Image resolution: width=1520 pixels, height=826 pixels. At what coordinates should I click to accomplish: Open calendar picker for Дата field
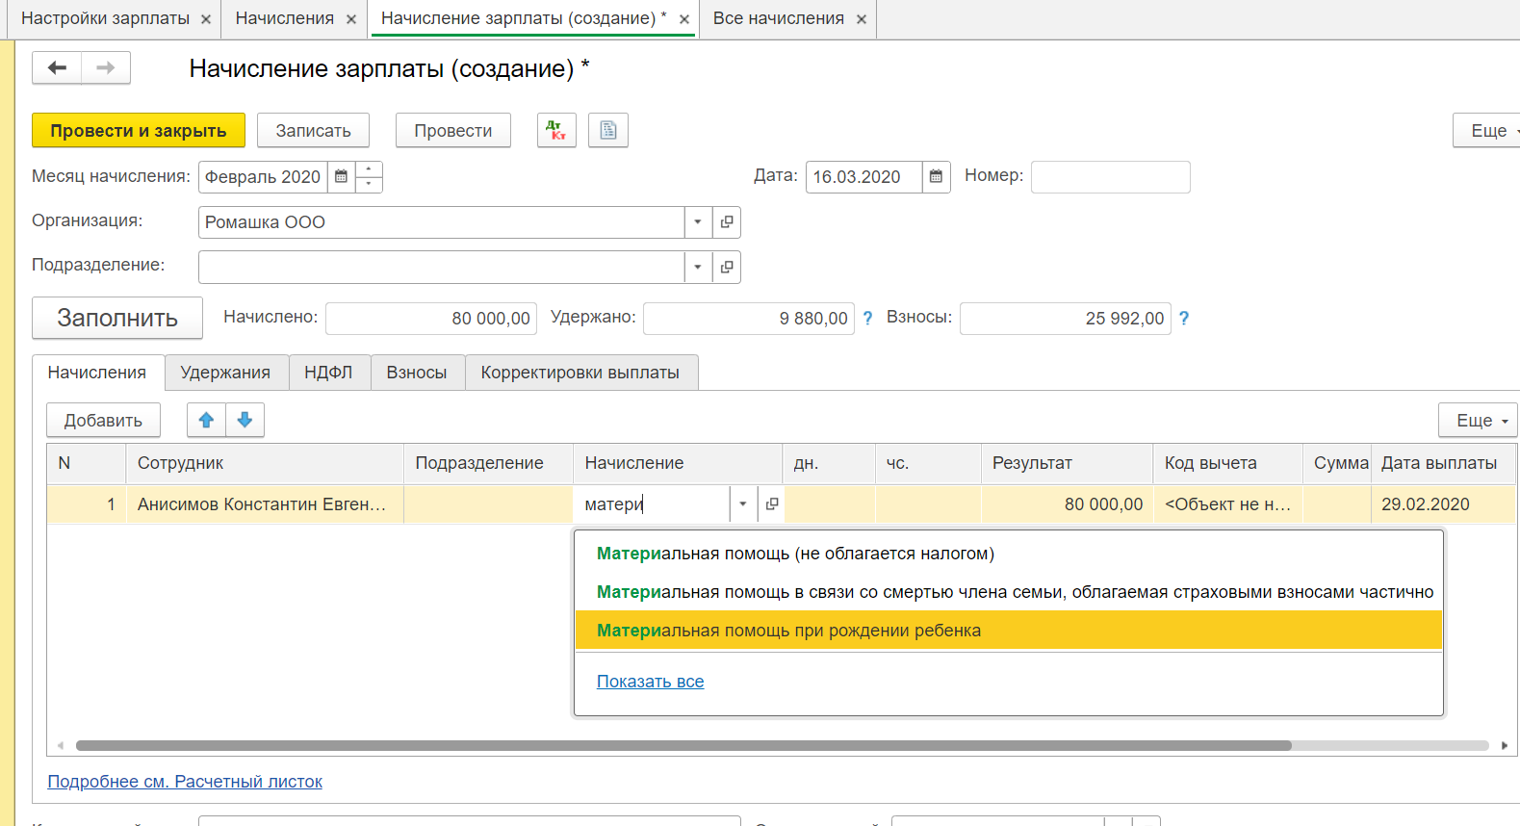(x=936, y=177)
